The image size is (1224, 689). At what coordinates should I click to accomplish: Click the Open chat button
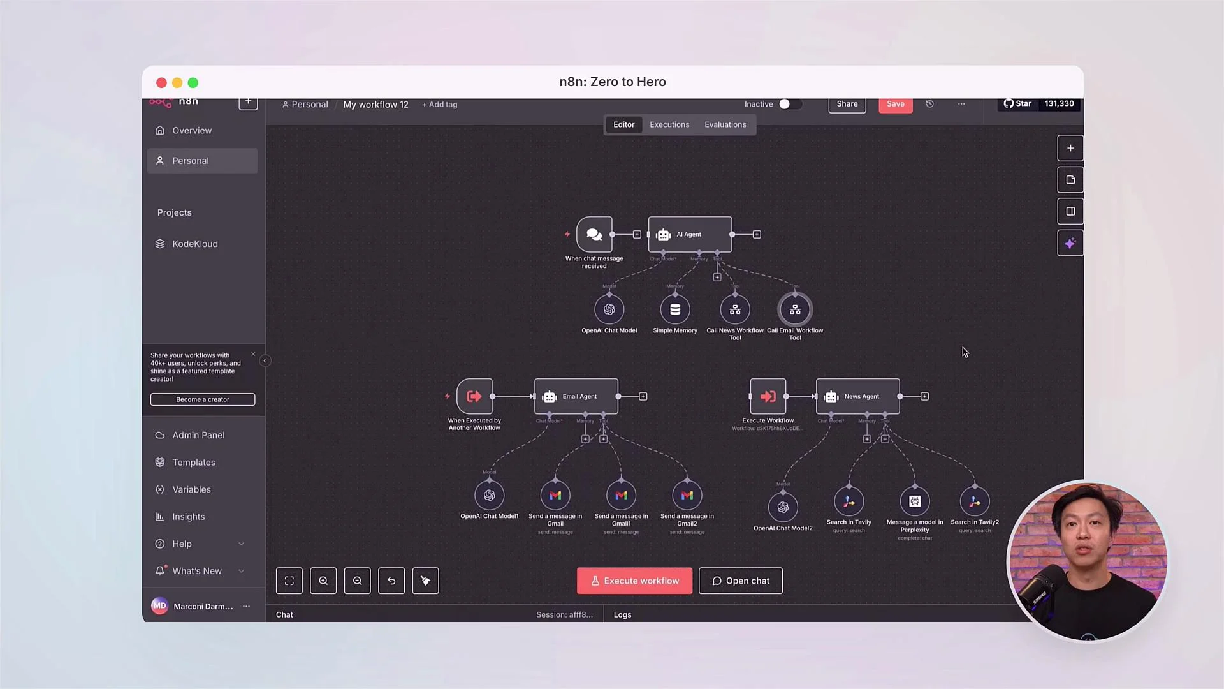741,581
